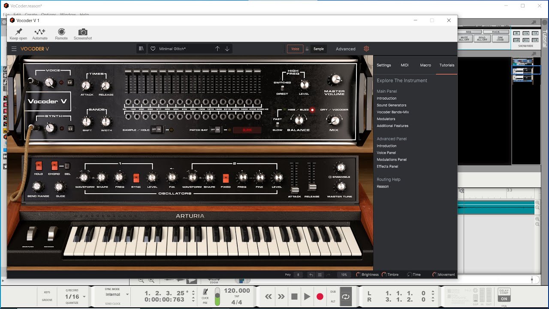Select the Tutorials tab
Screen dimensions: 549x309
click(x=447, y=65)
